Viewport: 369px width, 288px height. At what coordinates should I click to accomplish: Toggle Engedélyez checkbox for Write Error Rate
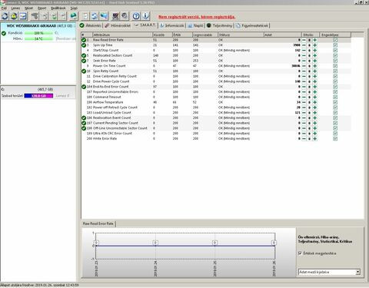pyautogui.click(x=335, y=138)
